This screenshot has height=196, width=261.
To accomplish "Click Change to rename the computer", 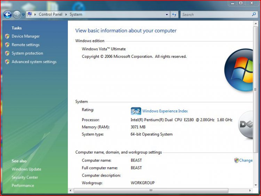I will click(246, 160).
